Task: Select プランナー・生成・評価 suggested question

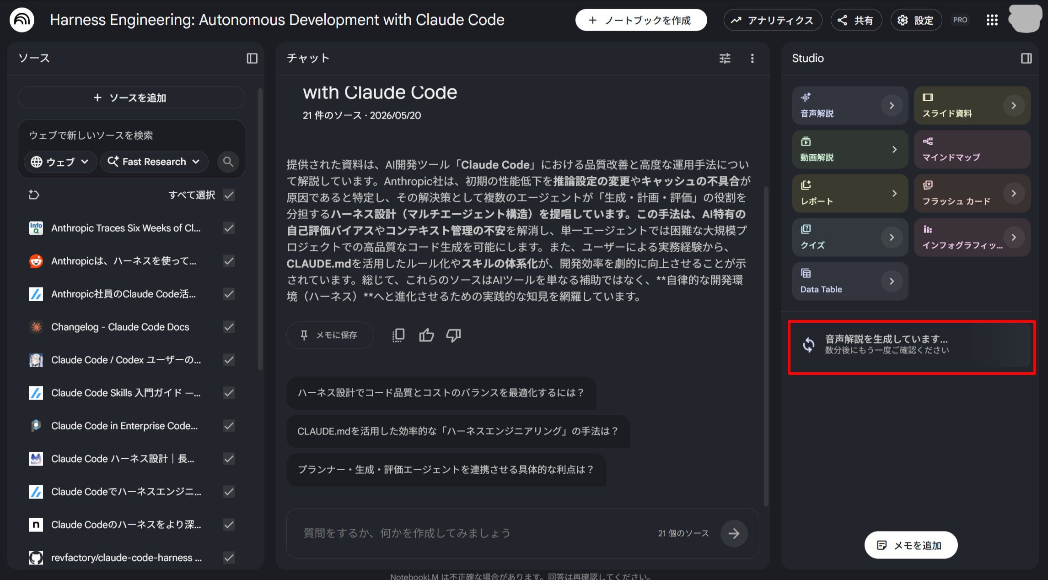Action: coord(446,470)
